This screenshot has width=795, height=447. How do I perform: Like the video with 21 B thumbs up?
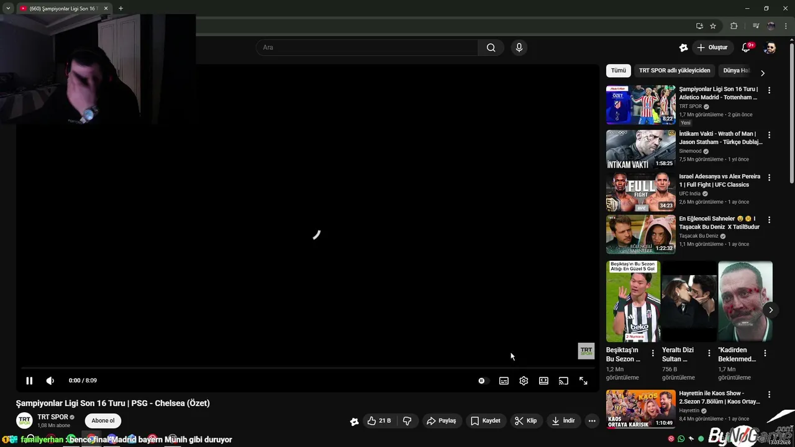pos(379,421)
